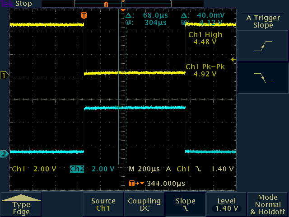Screen dimensions: 289x217
Task: Open the Source Ch1 menu
Action: coord(103,205)
